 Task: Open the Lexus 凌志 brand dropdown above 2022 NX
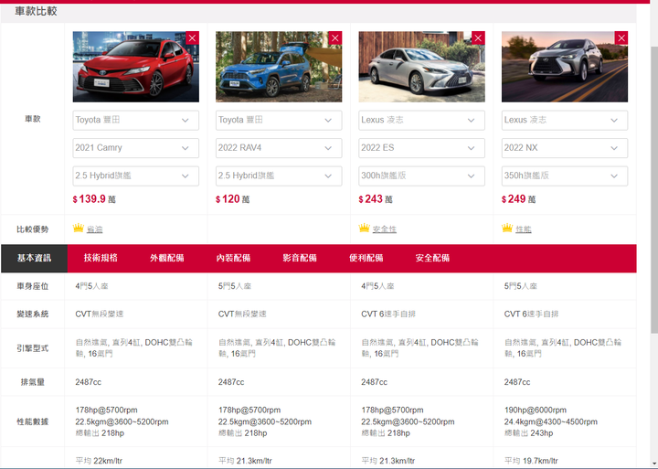pyautogui.click(x=565, y=120)
